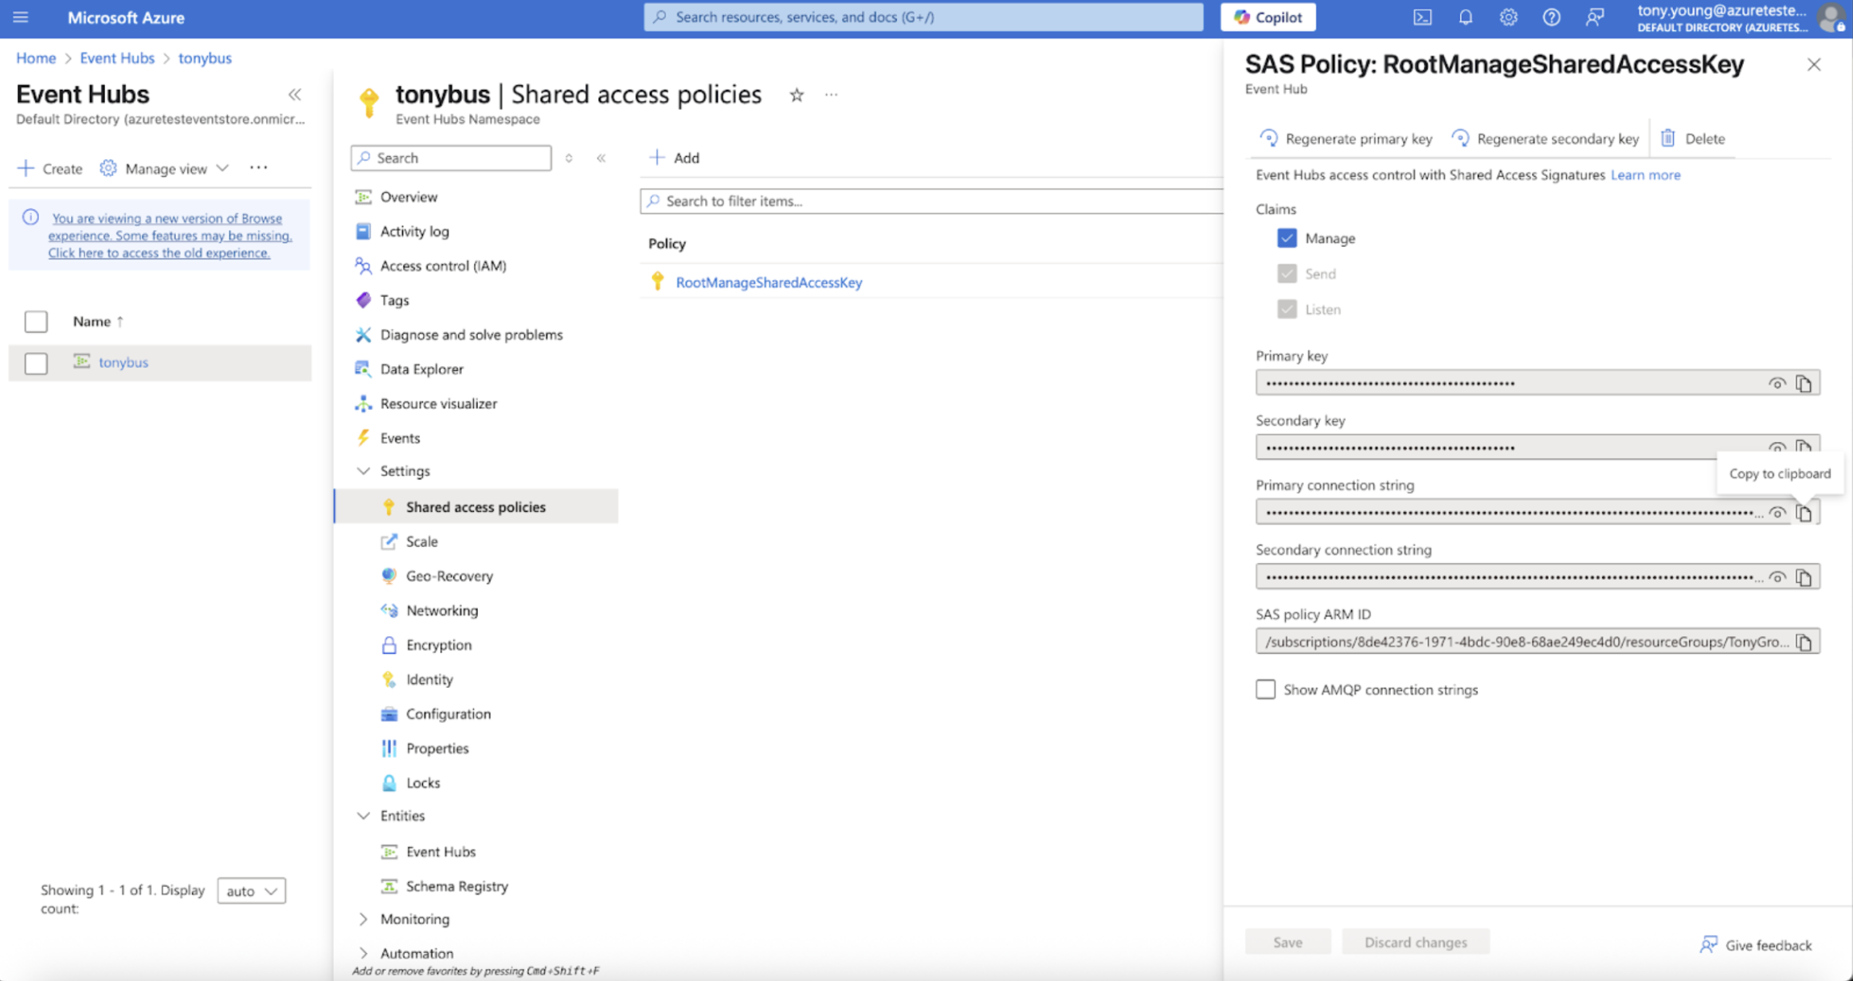
Task: Favorite the tonybus page with star icon
Action: (x=796, y=95)
